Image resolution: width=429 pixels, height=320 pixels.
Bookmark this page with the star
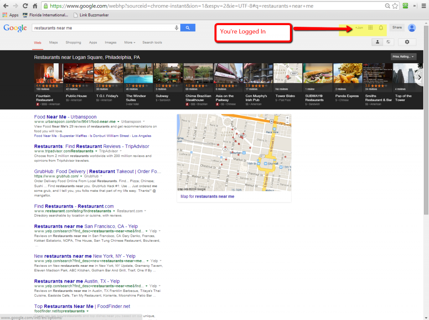(395, 6)
